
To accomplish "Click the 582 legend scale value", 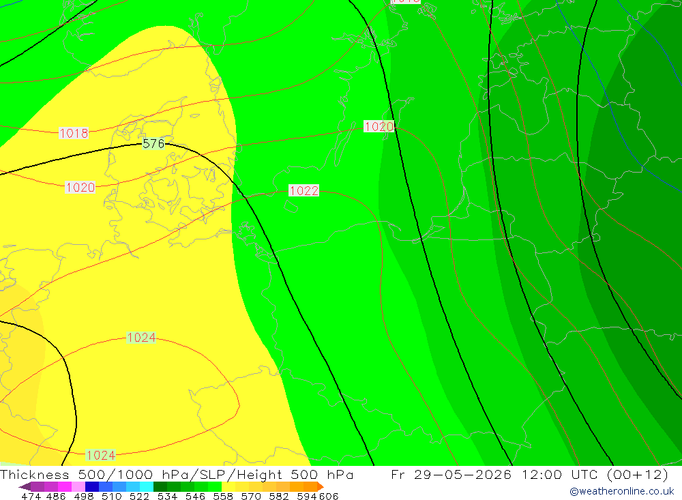I will coord(279,496).
